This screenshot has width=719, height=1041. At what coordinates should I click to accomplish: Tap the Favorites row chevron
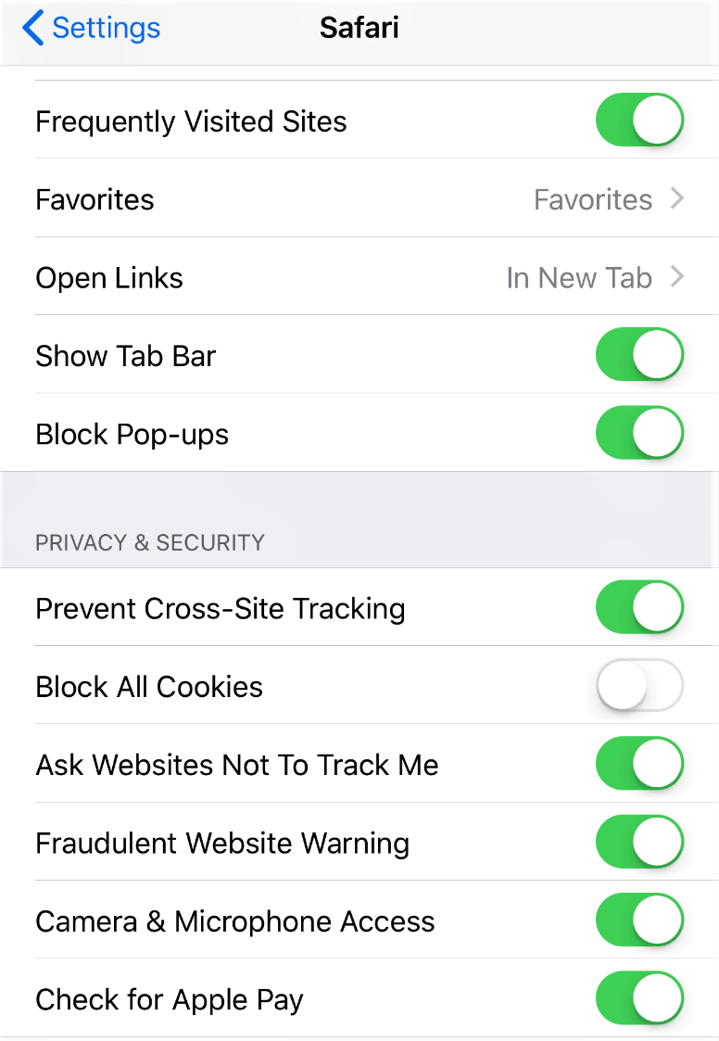click(677, 199)
